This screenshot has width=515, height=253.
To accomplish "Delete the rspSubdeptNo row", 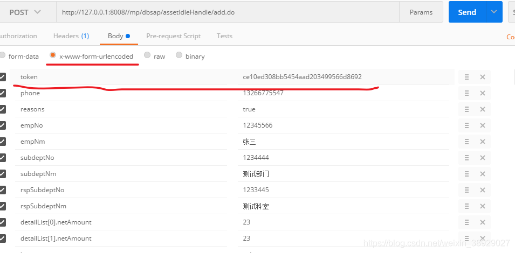I will point(483,190).
